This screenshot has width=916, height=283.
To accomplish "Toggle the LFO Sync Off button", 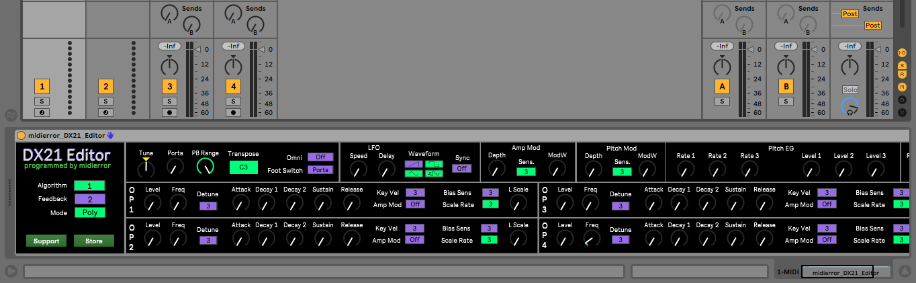I will coord(461,168).
